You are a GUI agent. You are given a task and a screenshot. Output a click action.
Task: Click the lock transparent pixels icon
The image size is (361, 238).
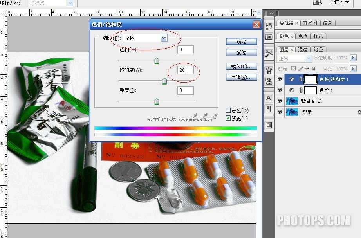click(x=293, y=69)
